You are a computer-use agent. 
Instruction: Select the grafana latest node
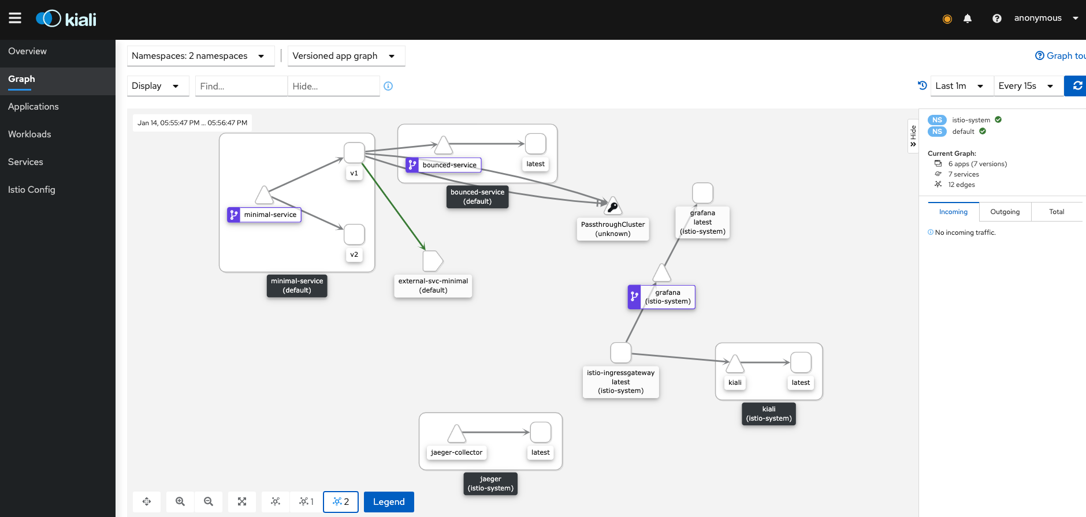(x=702, y=193)
